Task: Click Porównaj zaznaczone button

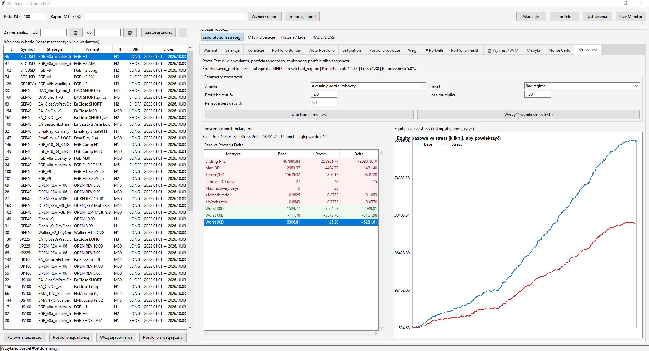Action: pos(25,337)
